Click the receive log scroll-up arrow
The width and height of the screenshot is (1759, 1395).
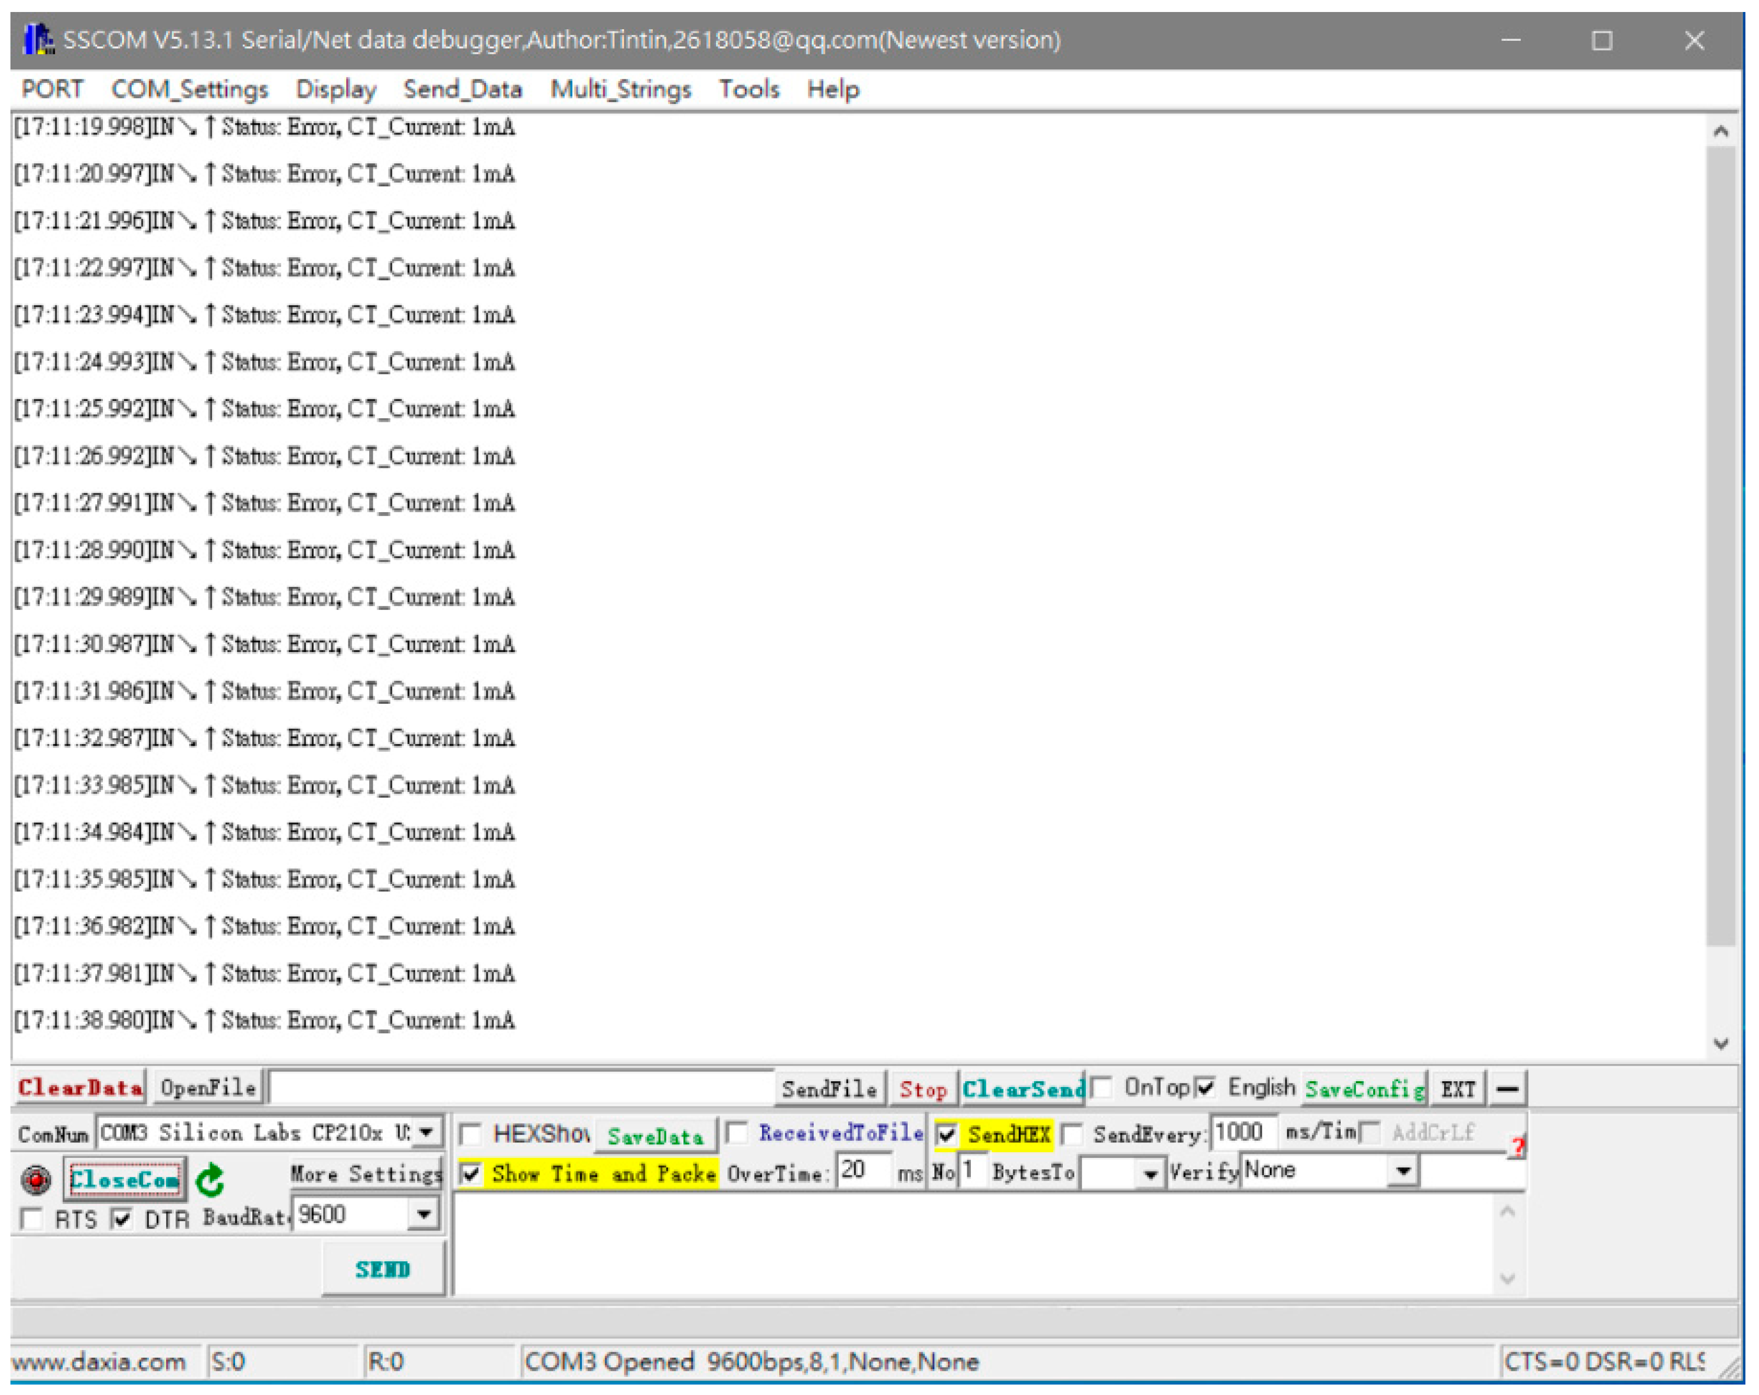[x=1721, y=132]
